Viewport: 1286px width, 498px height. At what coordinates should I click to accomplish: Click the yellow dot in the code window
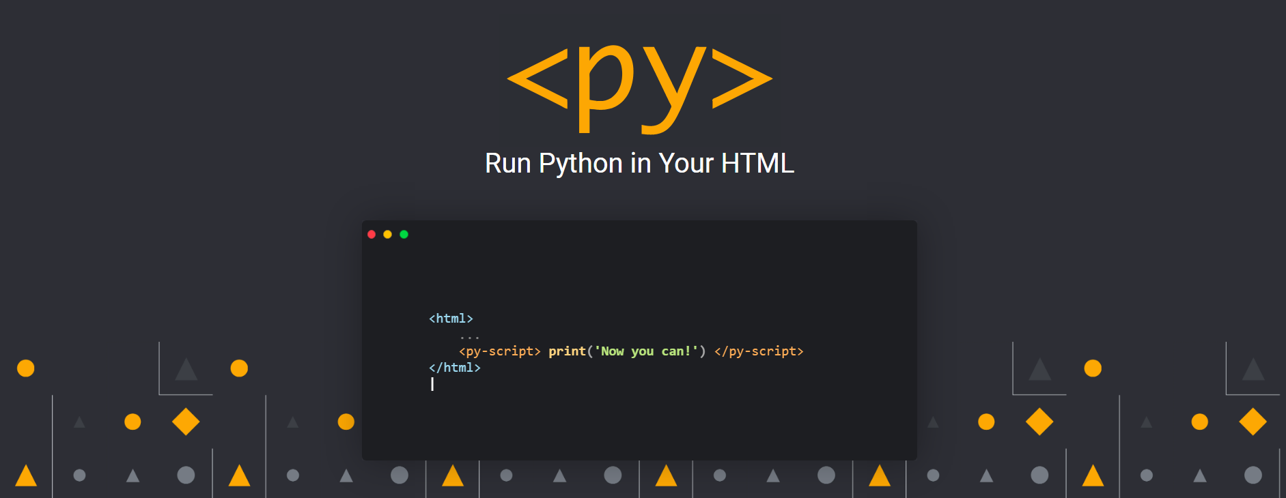(387, 234)
